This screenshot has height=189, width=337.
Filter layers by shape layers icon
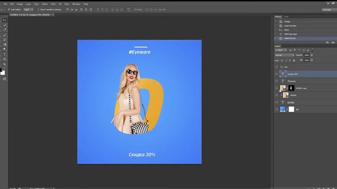(x=303, y=50)
